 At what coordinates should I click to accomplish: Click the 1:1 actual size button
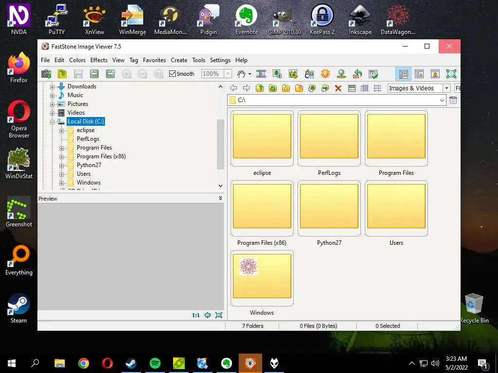pos(196,315)
